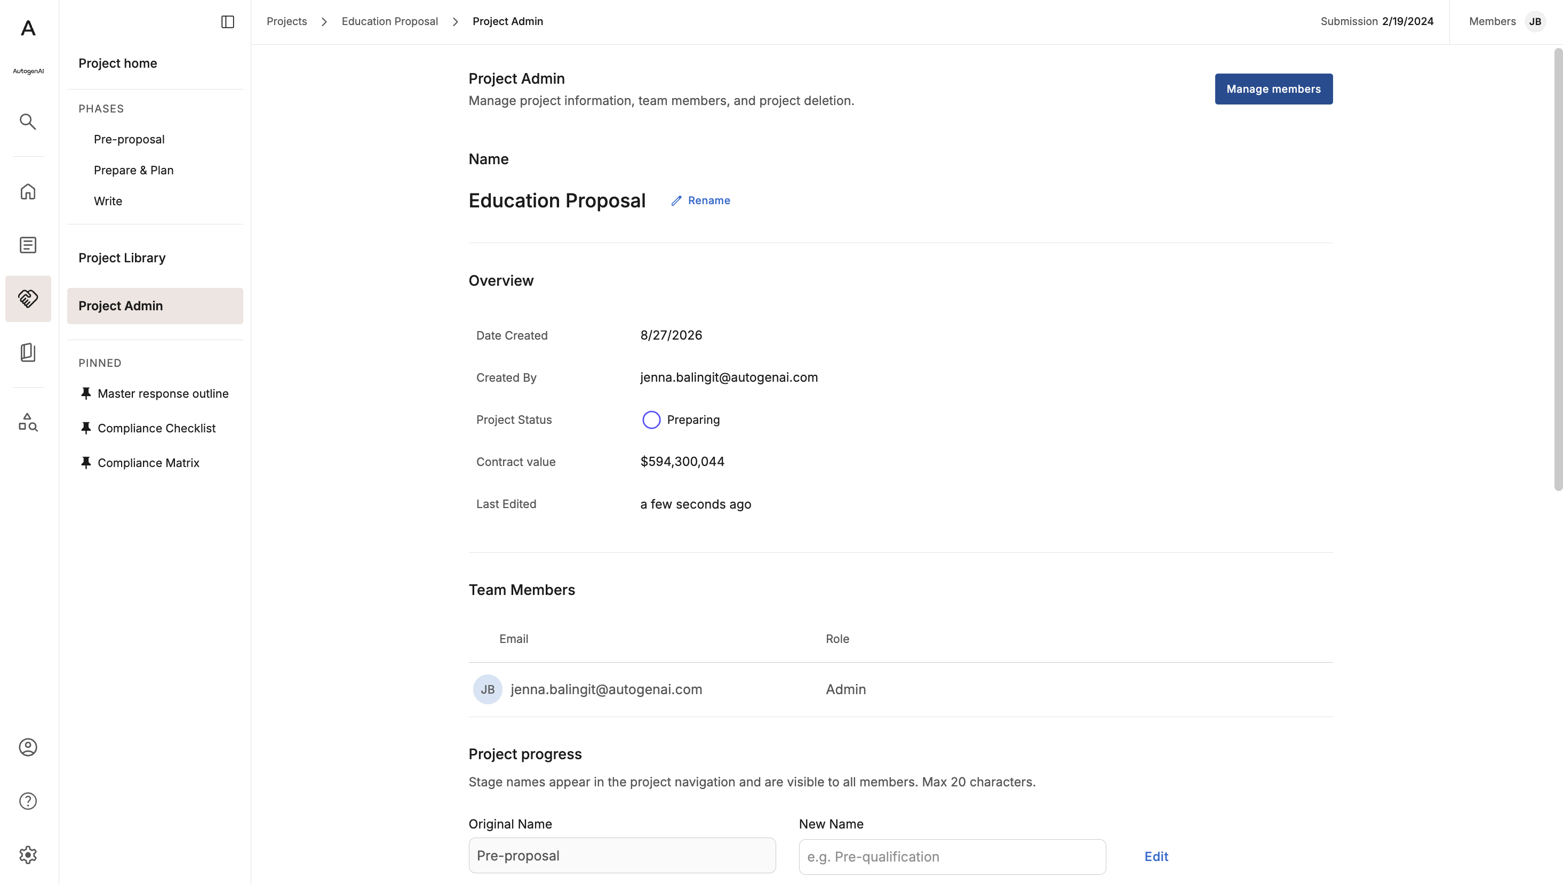Open the user profile icon in sidebar
The image size is (1563, 885).
(x=28, y=747)
